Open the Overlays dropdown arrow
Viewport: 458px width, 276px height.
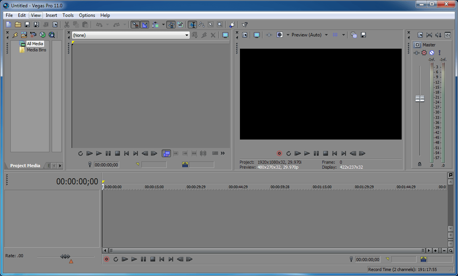point(343,35)
